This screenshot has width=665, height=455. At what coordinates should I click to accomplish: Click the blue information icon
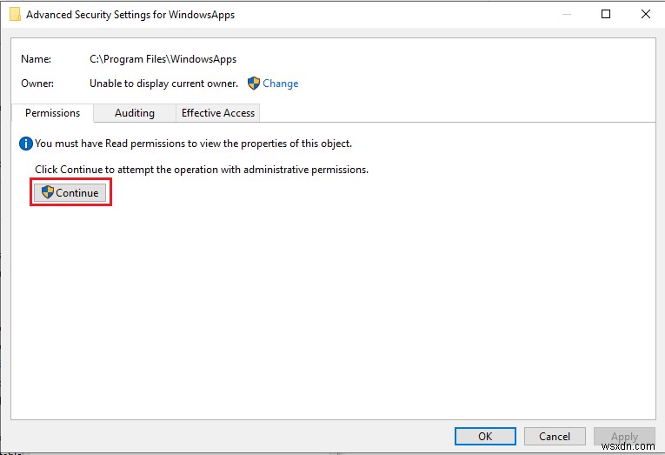pyautogui.click(x=26, y=144)
